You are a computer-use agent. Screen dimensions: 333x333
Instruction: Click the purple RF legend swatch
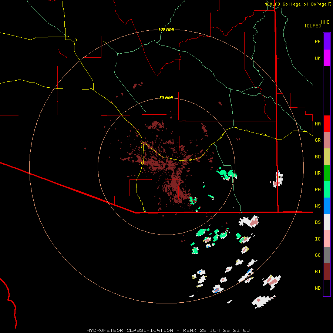click(x=327, y=41)
